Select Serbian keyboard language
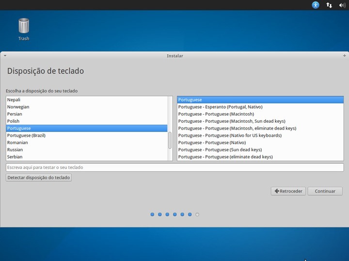 pos(87,157)
